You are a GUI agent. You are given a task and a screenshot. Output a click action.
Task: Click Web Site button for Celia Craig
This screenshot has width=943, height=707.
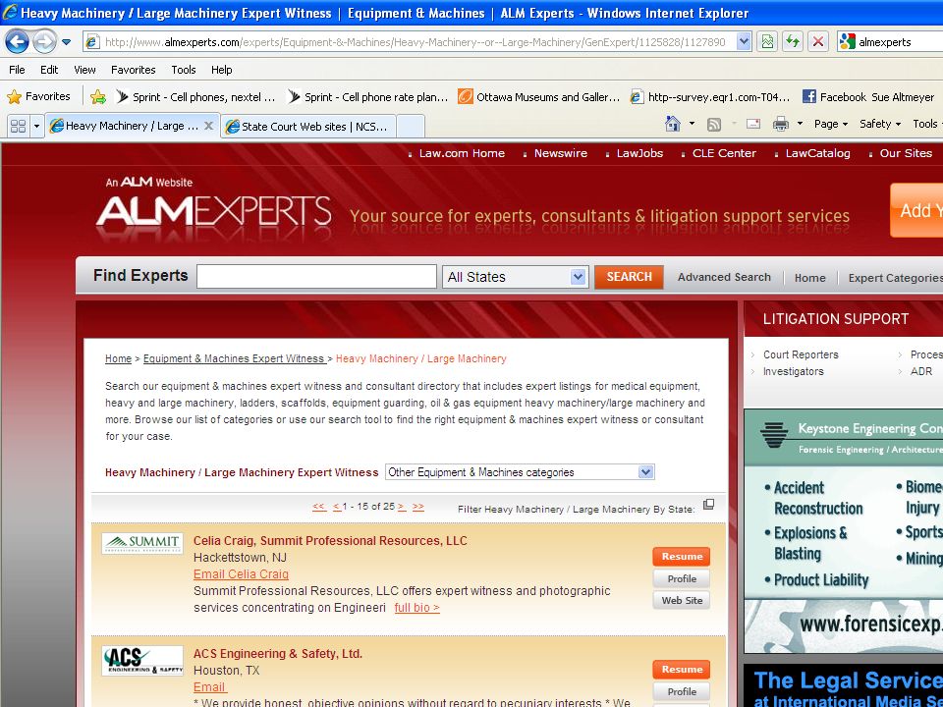pyautogui.click(x=682, y=600)
